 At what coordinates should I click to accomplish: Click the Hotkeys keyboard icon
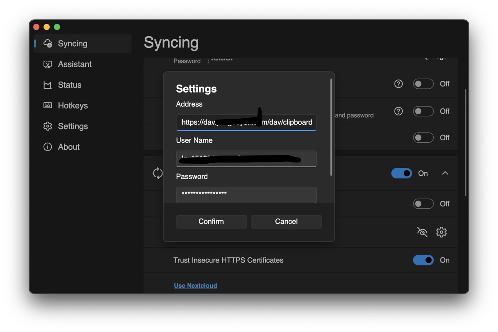coord(47,105)
